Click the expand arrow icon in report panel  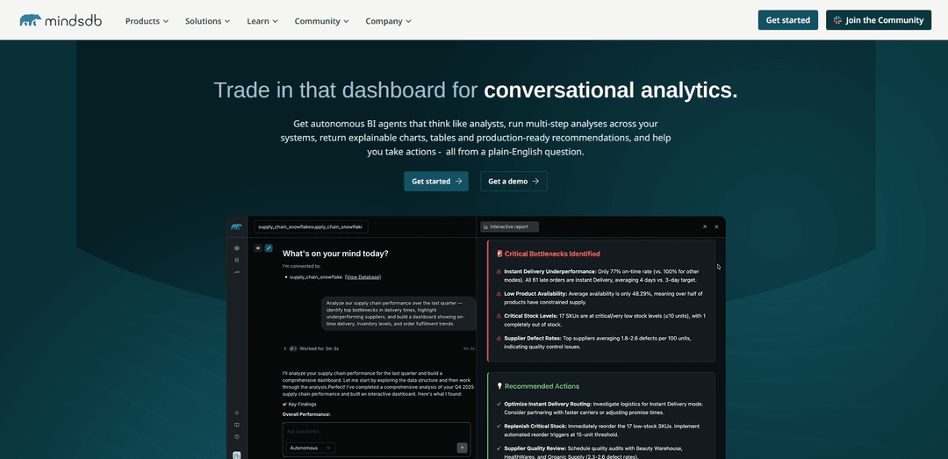click(704, 226)
